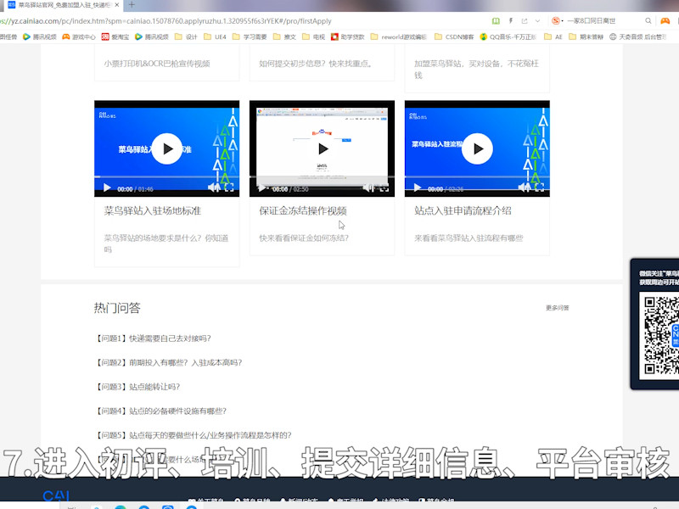Click the share icon in address bar

pyautogui.click(x=525, y=20)
